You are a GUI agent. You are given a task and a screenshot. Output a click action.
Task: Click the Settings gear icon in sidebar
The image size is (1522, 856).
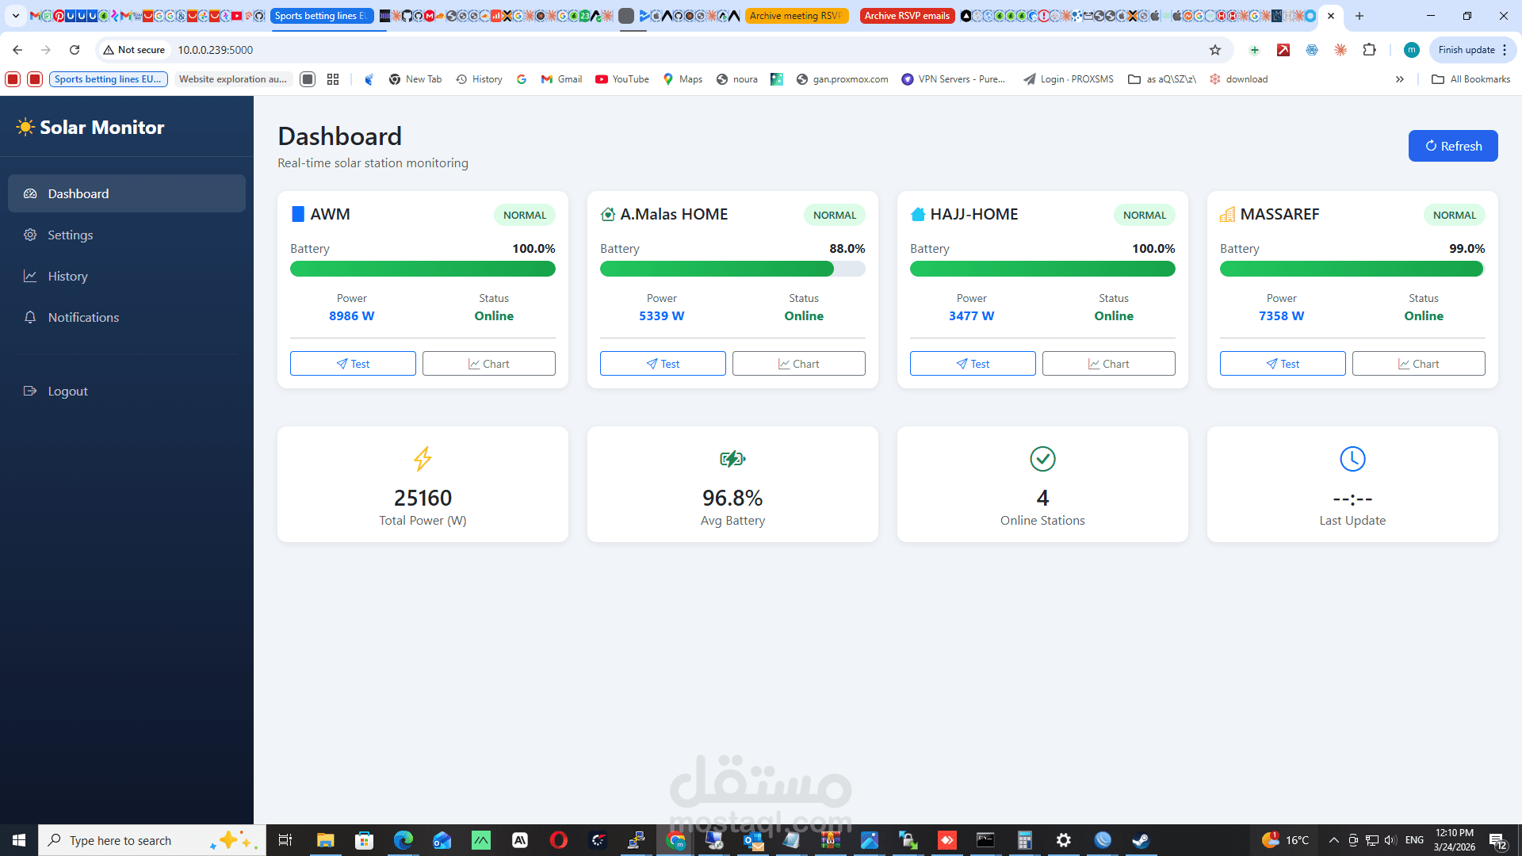[30, 235]
